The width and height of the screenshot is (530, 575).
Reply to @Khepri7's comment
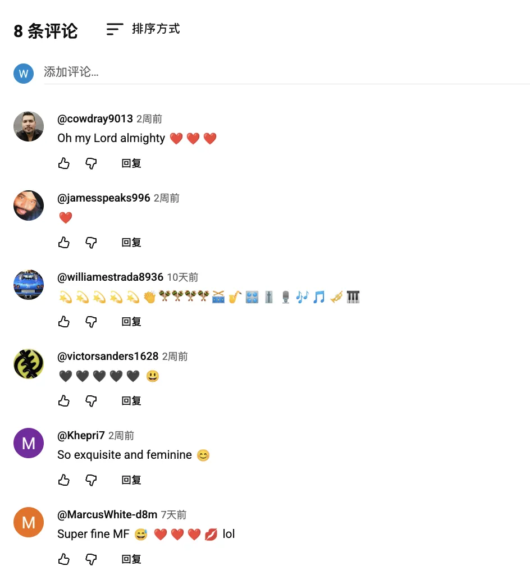[x=131, y=480]
